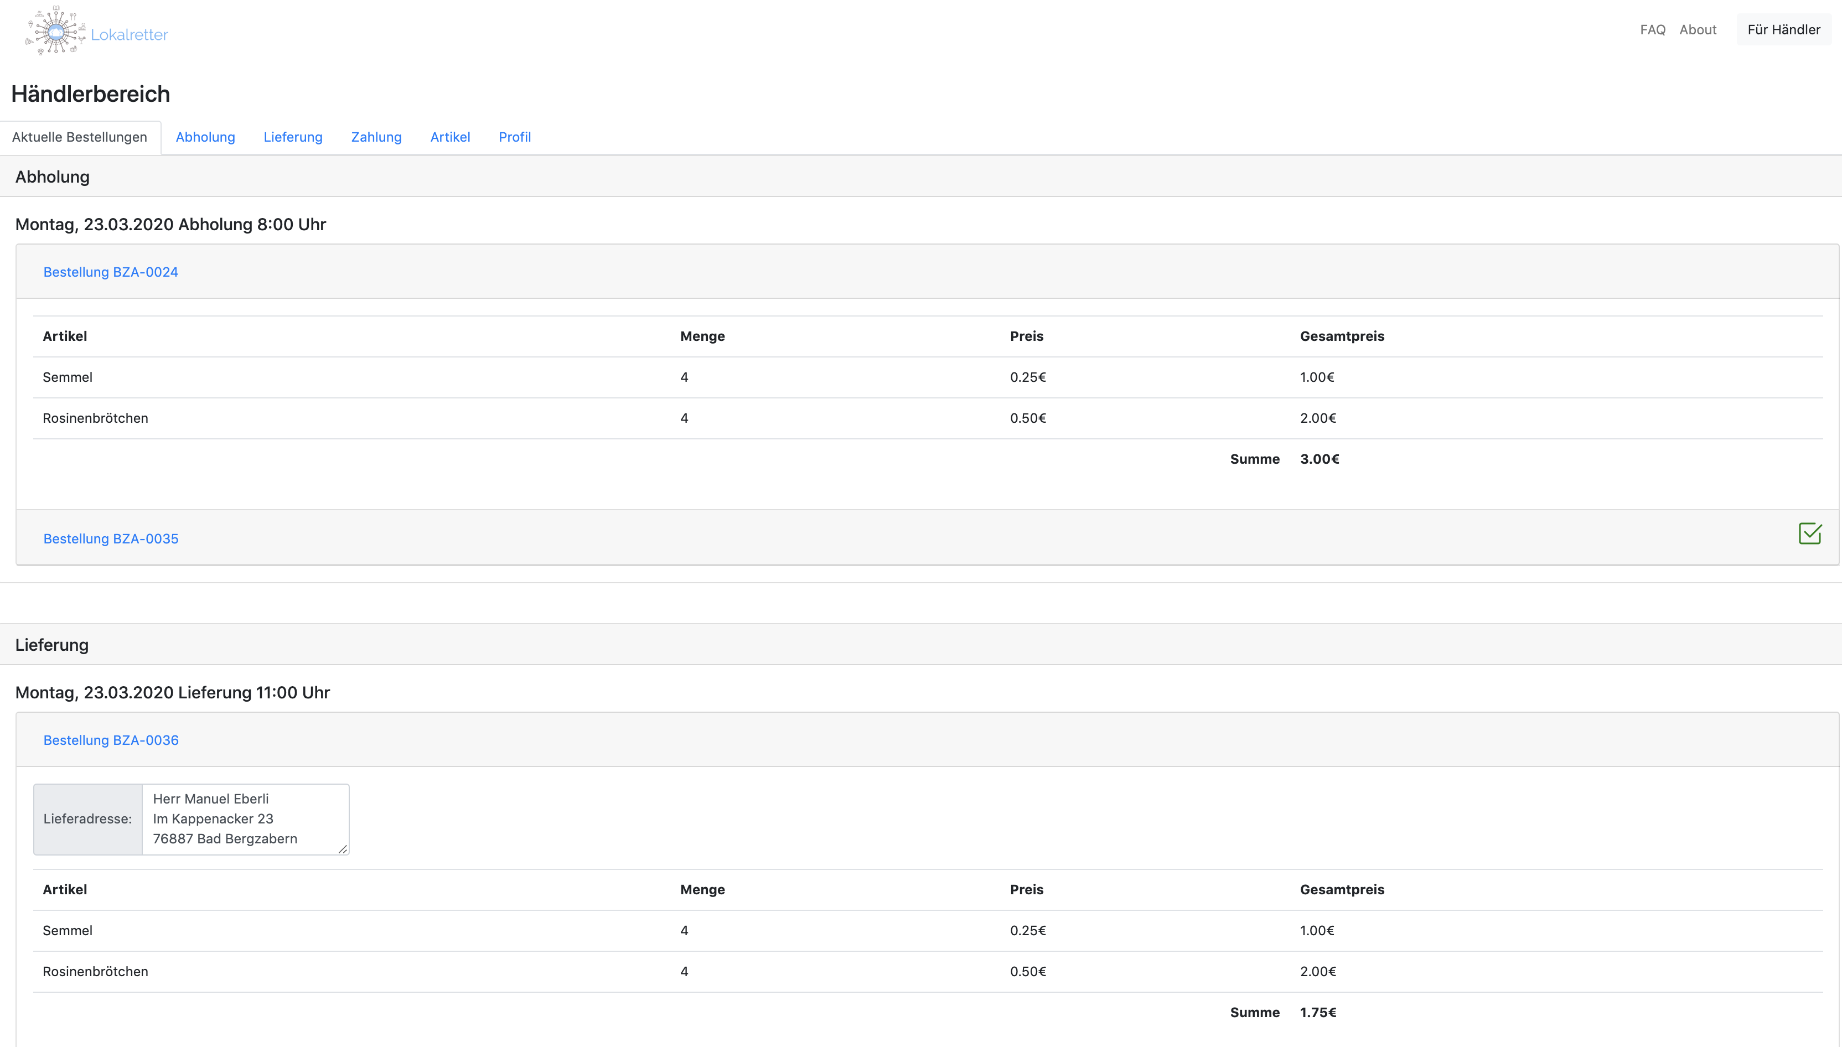The height and width of the screenshot is (1047, 1842).
Task: Open the Artikel tab
Action: click(x=449, y=137)
